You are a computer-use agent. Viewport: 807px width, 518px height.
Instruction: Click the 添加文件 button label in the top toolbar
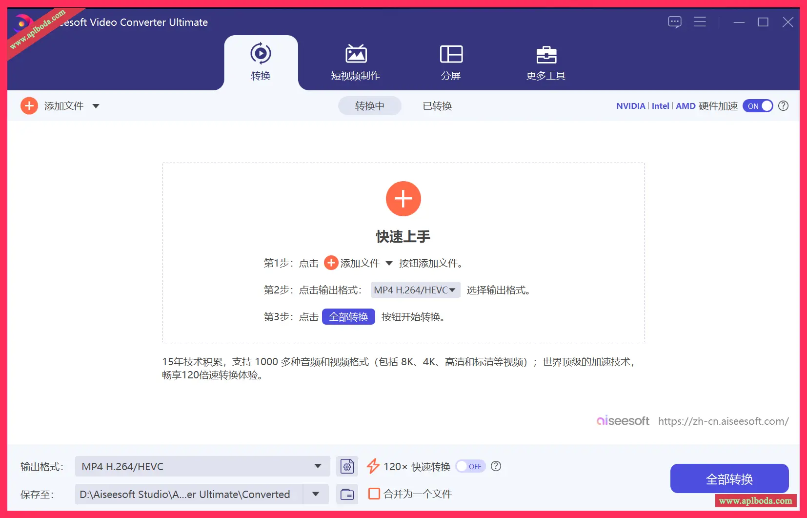pos(64,106)
